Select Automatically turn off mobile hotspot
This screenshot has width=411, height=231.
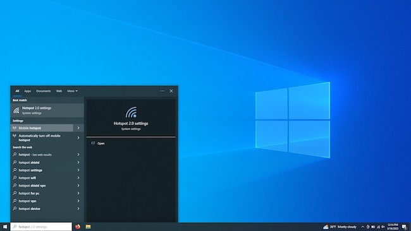(x=42, y=138)
